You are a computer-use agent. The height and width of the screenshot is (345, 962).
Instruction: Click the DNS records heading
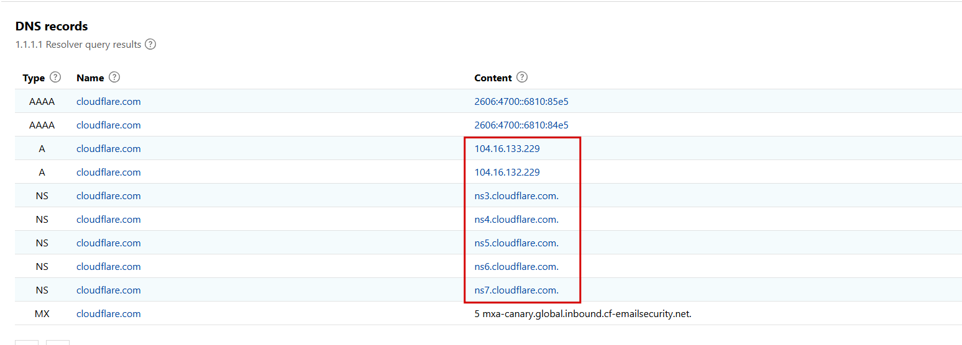coord(52,26)
